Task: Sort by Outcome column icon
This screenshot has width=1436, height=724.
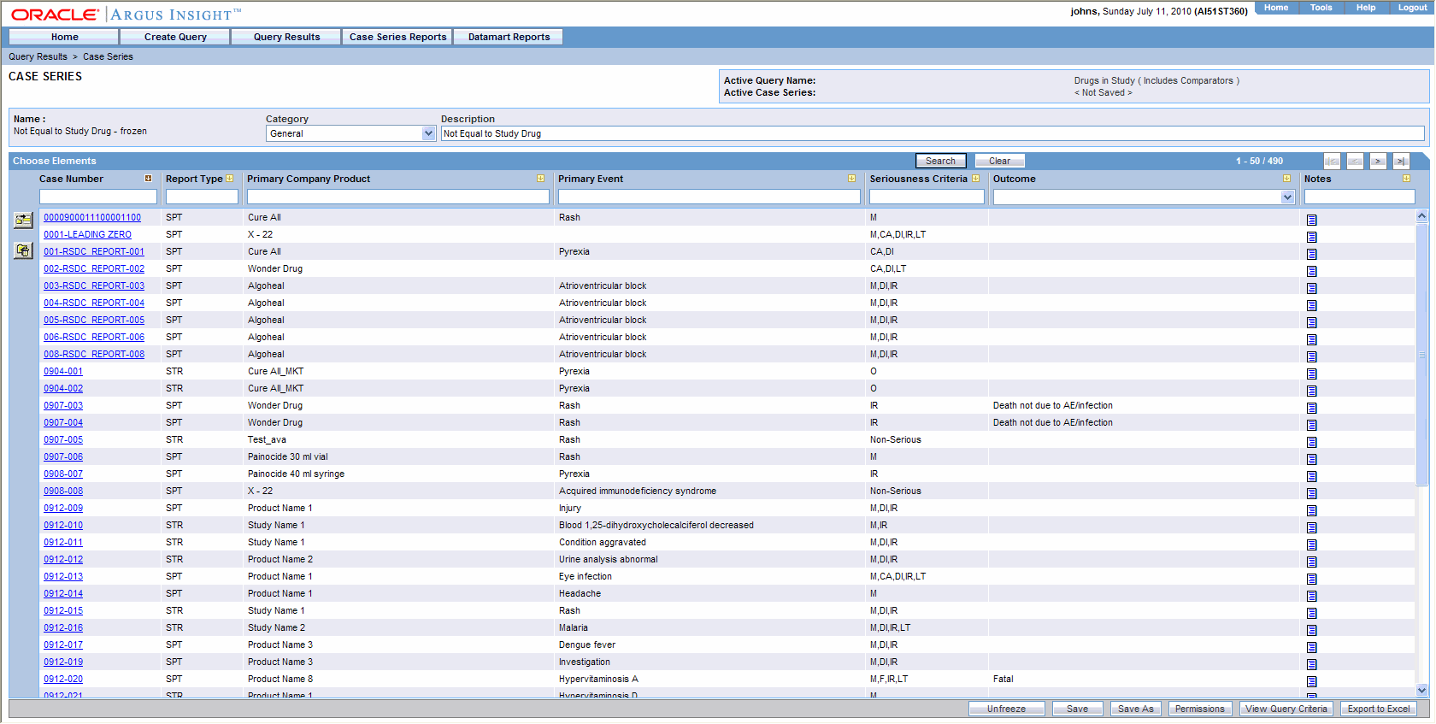Action: 1286,179
